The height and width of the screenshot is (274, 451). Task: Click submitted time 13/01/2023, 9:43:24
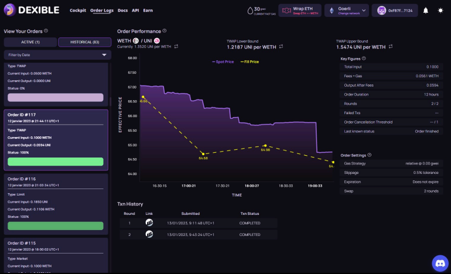[190, 235]
